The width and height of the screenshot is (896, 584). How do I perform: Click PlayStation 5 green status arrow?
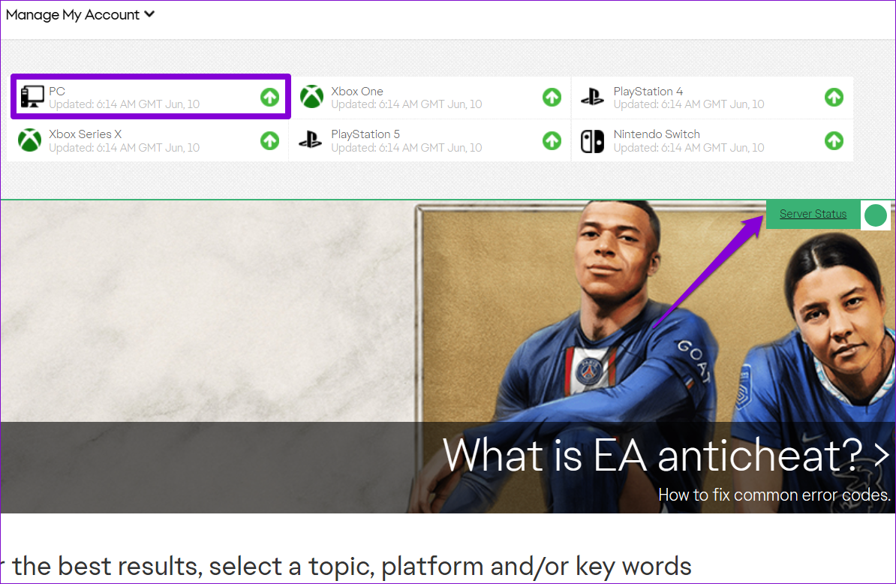552,140
